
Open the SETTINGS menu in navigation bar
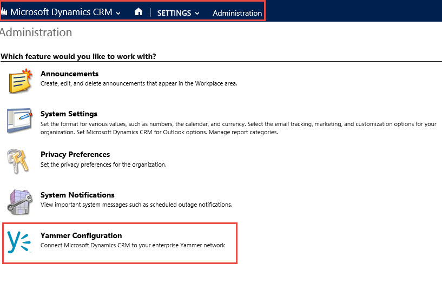pyautogui.click(x=174, y=13)
